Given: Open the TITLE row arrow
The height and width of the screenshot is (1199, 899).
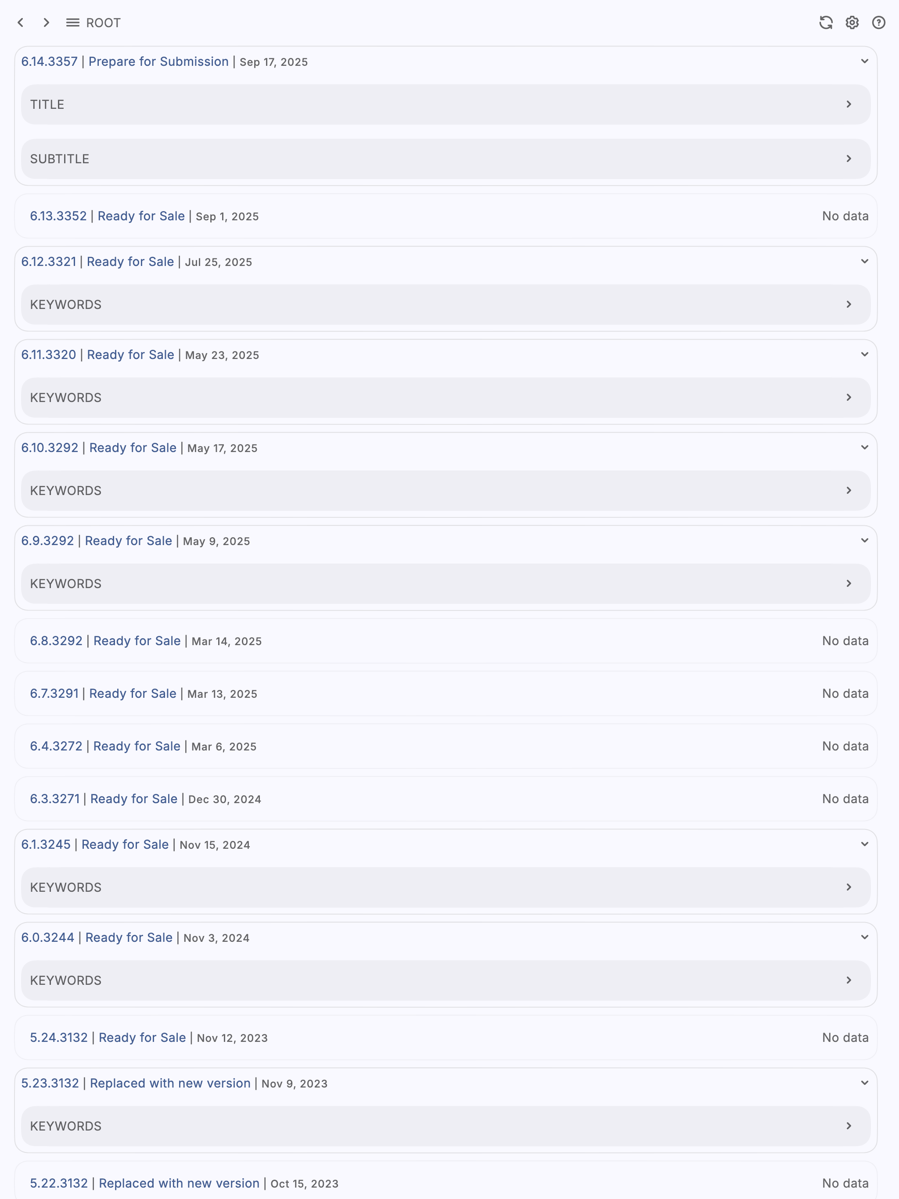Looking at the screenshot, I should pyautogui.click(x=849, y=104).
